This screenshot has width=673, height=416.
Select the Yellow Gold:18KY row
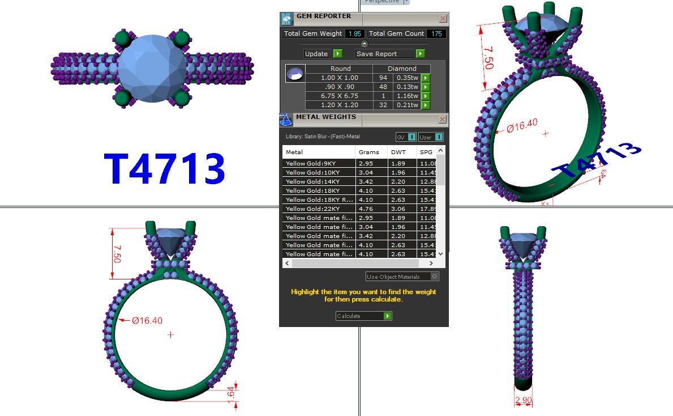318,190
